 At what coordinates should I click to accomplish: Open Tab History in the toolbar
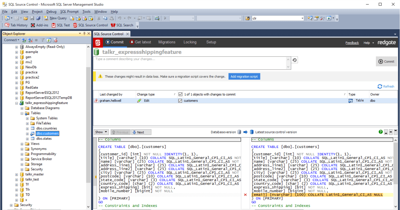tap(7, 25)
